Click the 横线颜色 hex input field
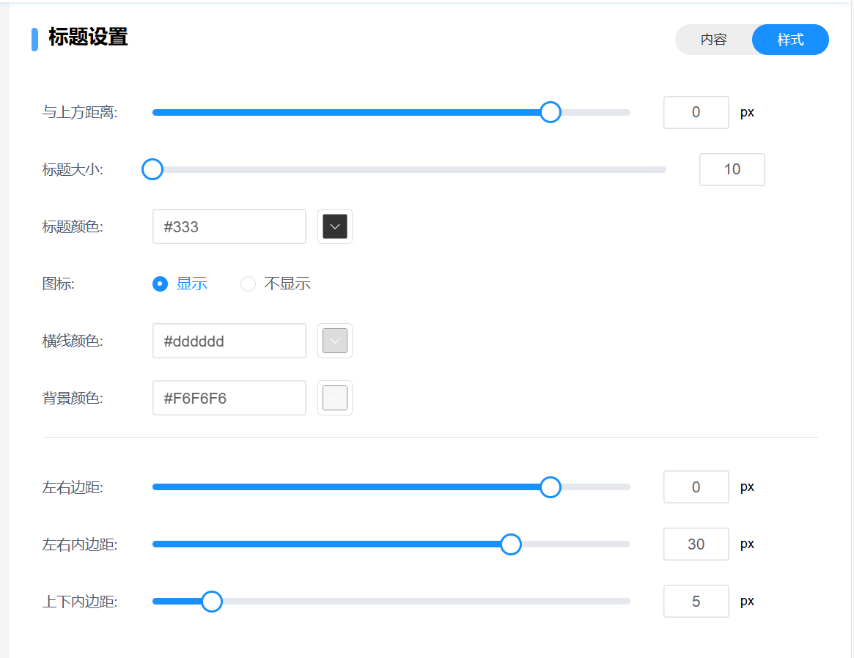 [229, 341]
